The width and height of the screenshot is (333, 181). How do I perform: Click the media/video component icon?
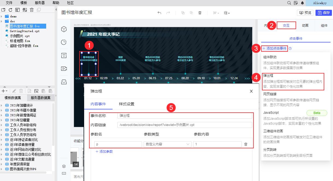(64, 69)
